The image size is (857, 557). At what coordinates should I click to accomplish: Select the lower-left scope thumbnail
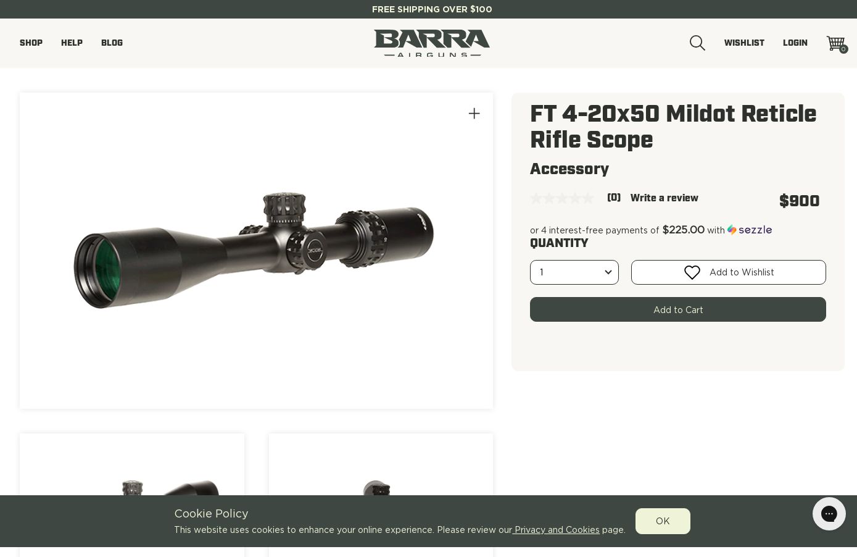click(132, 495)
